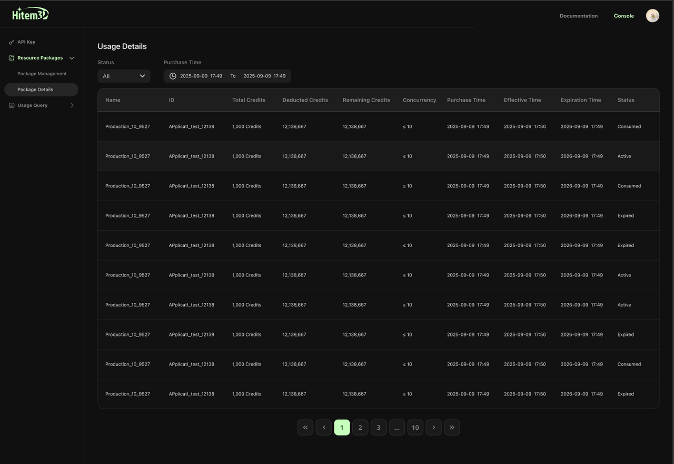Jump to page 10 of results
Viewport: 674px width, 464px height.
(415, 427)
